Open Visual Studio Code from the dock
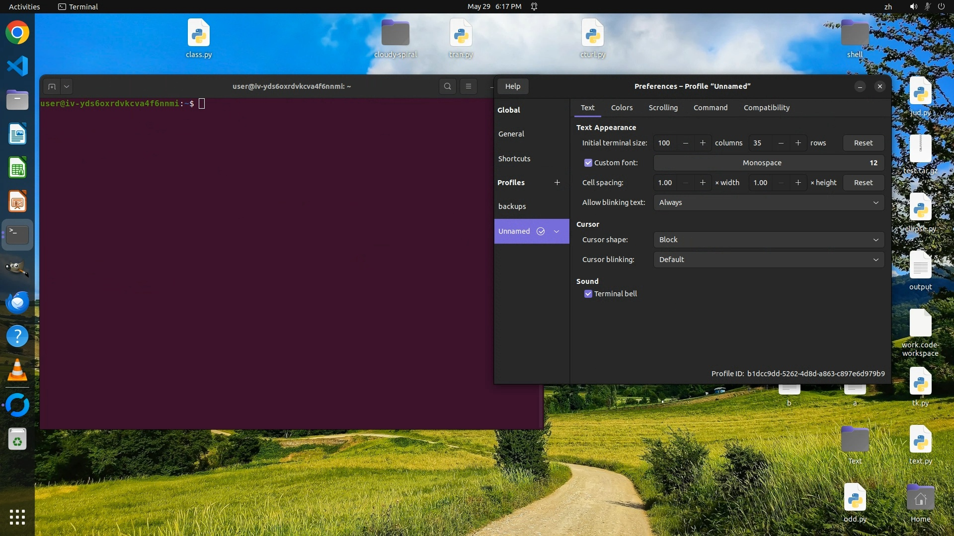Image resolution: width=954 pixels, height=536 pixels. pyautogui.click(x=17, y=67)
